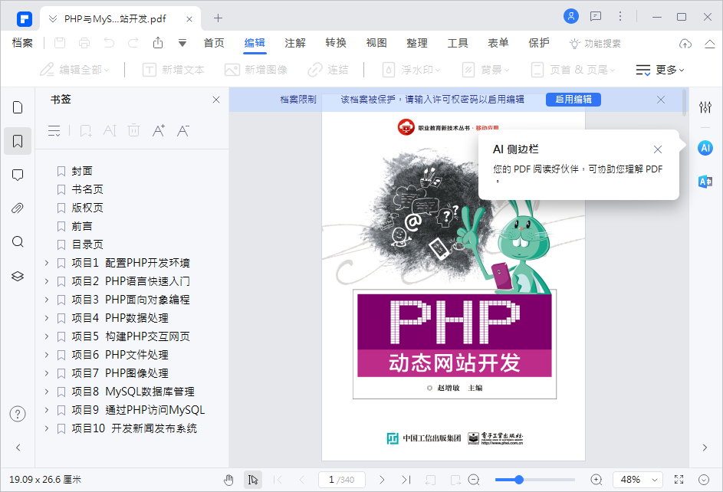Switch to the 注解 tab
The image size is (723, 492).
[295, 43]
